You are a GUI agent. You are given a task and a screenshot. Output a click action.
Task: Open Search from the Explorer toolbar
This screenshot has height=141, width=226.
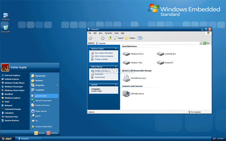(119, 38)
